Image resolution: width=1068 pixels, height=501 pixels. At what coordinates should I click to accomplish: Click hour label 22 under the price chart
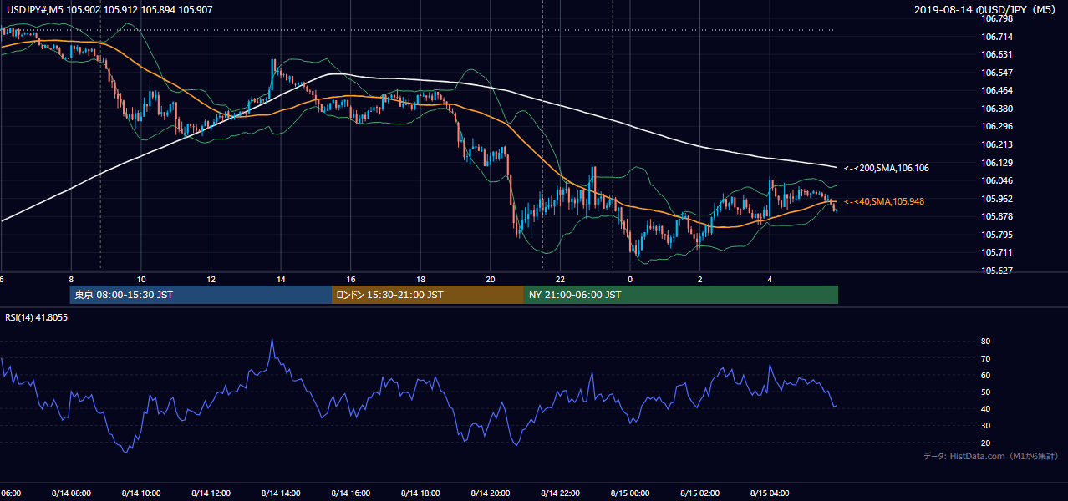[x=560, y=280]
